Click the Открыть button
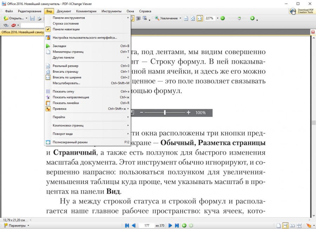Image resolution: width=316 pixels, height=229 pixels. point(14,18)
